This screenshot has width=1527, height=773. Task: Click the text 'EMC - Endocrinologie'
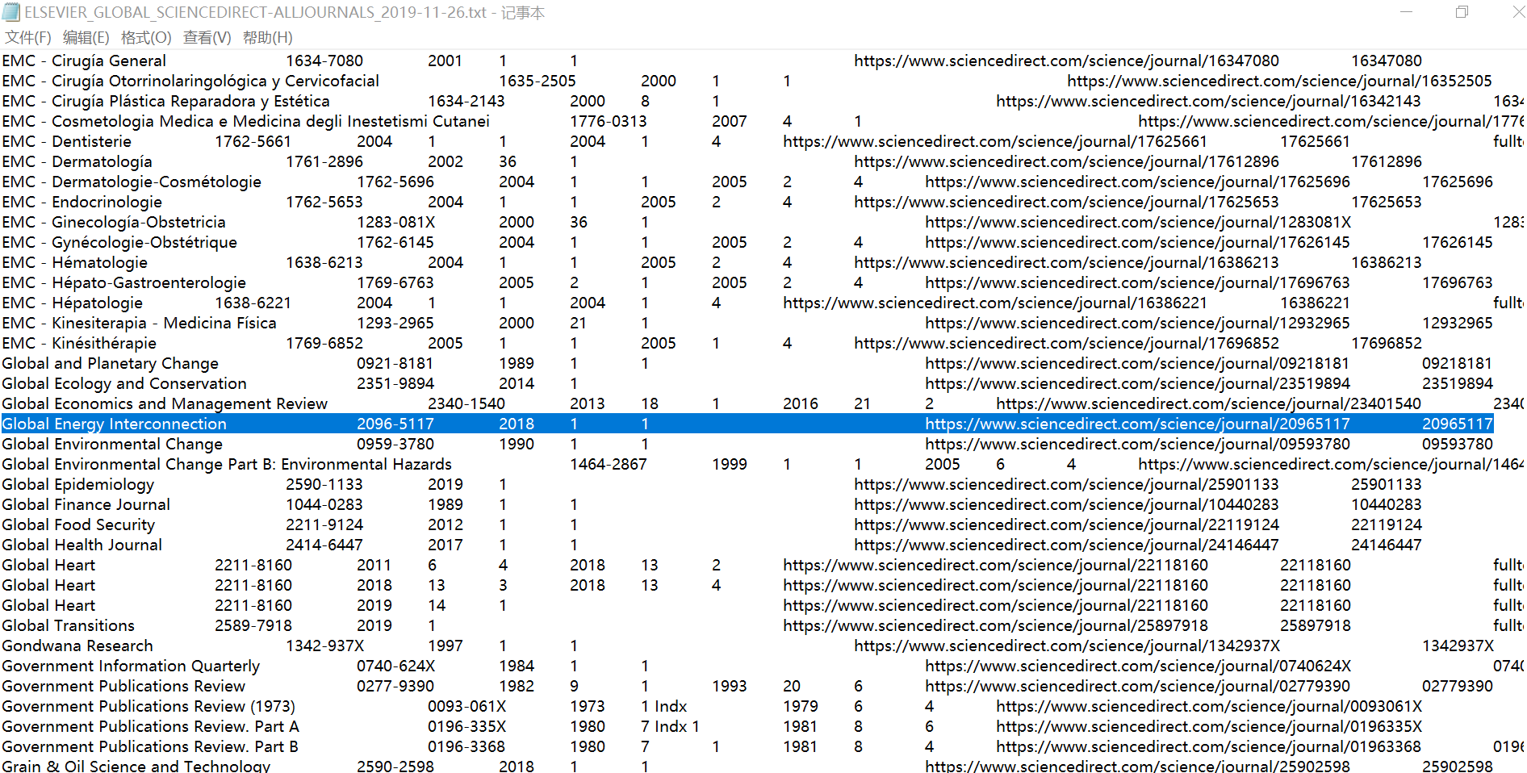(x=82, y=202)
